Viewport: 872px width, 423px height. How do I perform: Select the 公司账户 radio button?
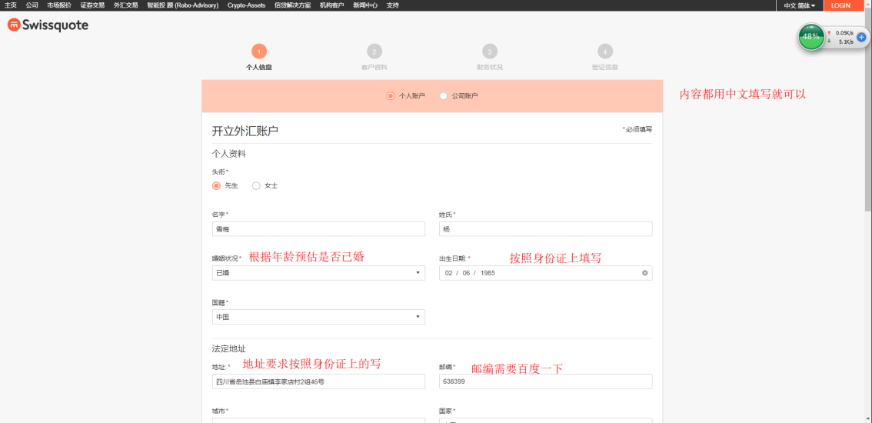point(443,96)
